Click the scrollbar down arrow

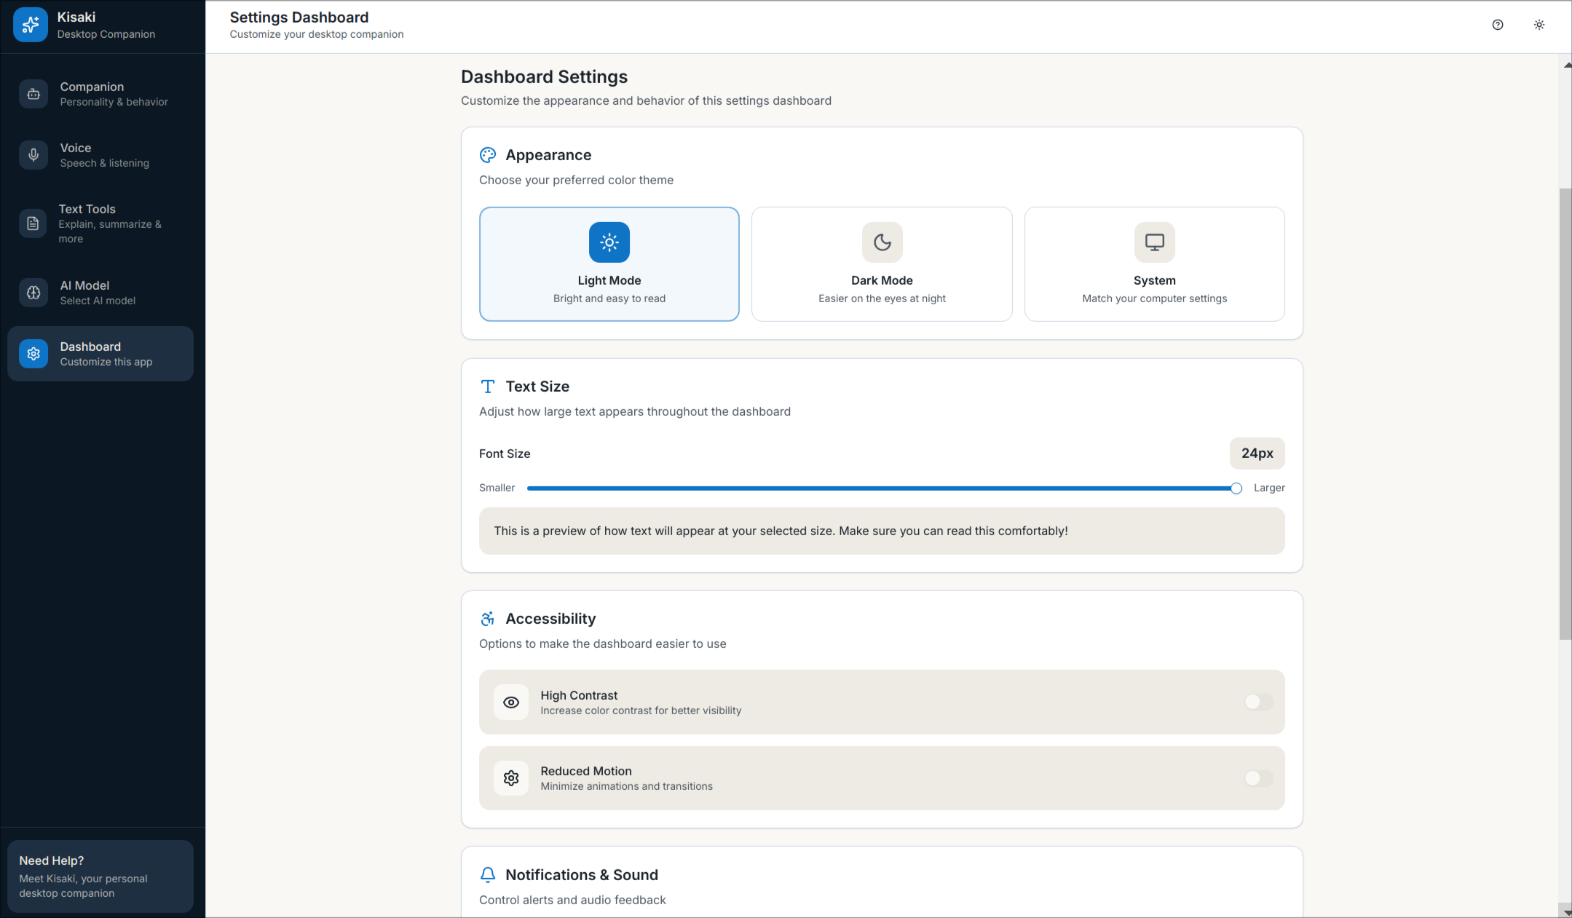tap(1565, 911)
